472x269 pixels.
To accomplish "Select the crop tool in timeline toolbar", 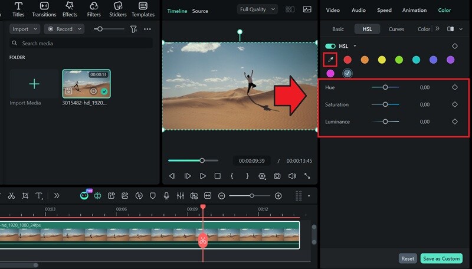I will pos(25,196).
